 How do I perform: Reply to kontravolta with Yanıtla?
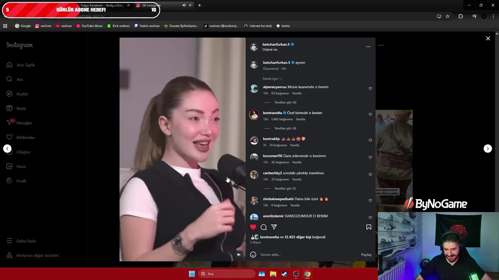pos(300,119)
